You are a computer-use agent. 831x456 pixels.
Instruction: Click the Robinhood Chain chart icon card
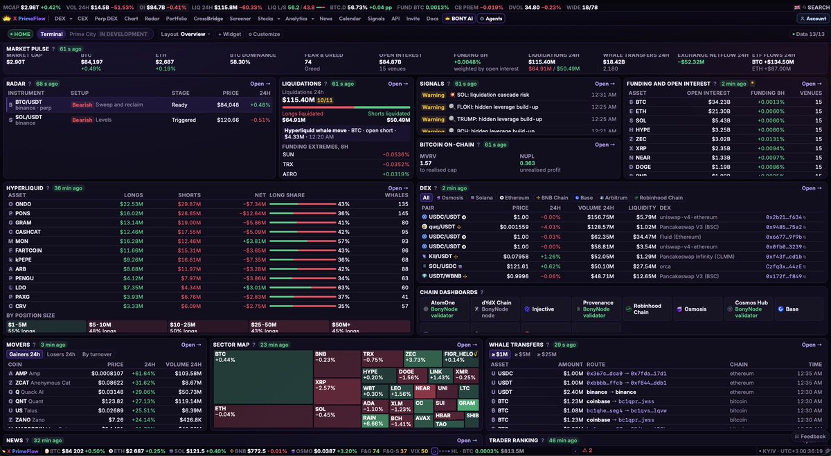click(x=647, y=309)
